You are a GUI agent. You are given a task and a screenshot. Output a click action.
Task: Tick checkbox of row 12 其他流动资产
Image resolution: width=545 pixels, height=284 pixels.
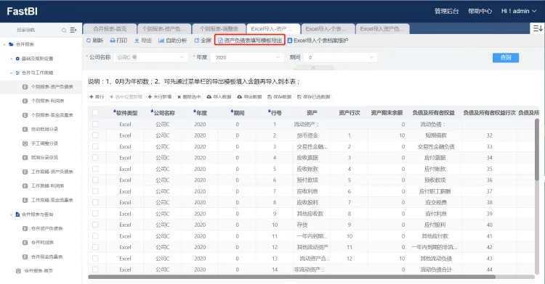tap(95, 247)
